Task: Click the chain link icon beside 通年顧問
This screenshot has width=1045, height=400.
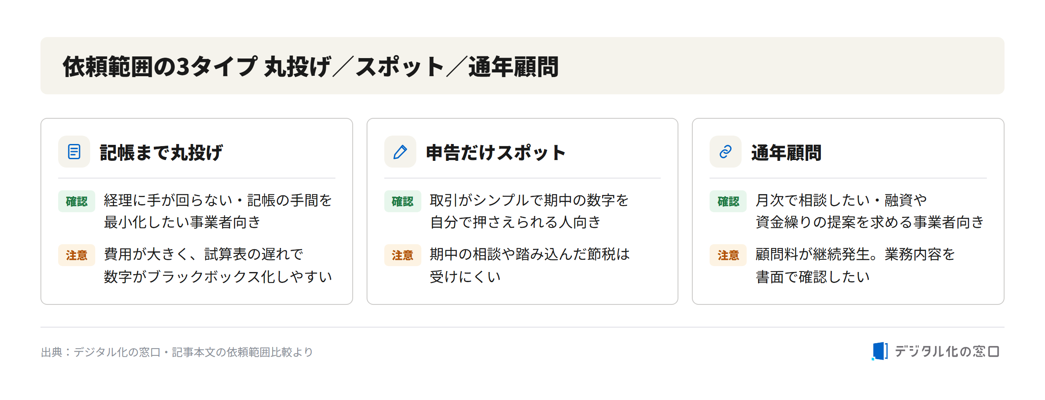Action: coord(725,152)
